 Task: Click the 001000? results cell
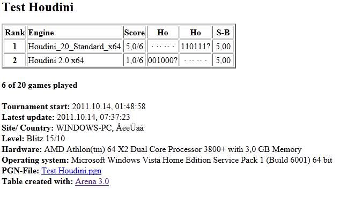coord(162,60)
